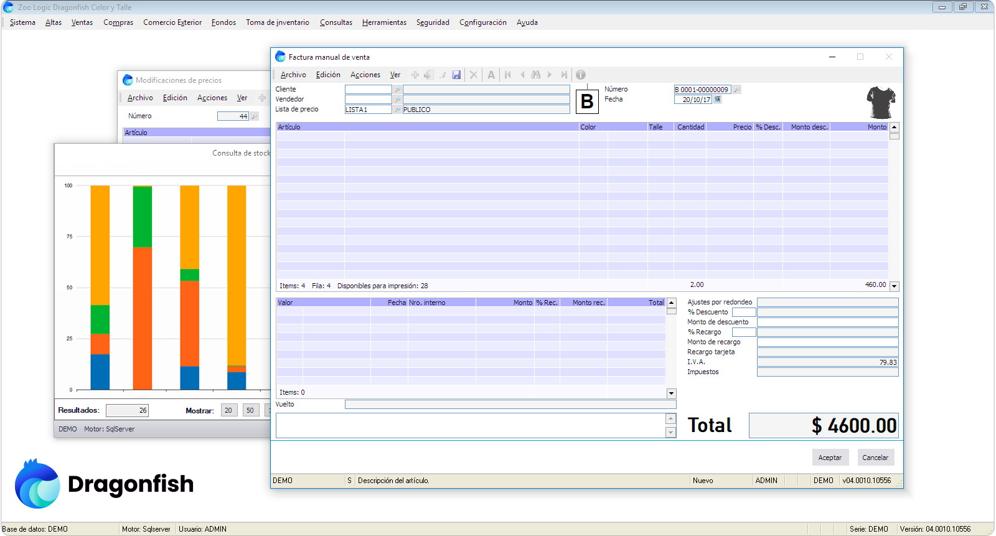Screen dimensions: 996x536
Task: Click the plus icon in Modificaciones de precios toolbar
Action: [262, 98]
